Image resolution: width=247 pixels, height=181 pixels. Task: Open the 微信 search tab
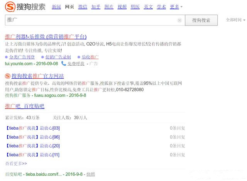pyautogui.click(x=83, y=7)
